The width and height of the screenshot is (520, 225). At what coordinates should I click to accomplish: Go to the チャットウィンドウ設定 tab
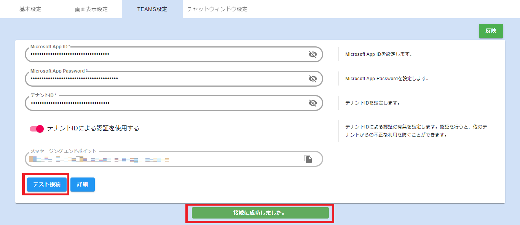[x=217, y=9]
